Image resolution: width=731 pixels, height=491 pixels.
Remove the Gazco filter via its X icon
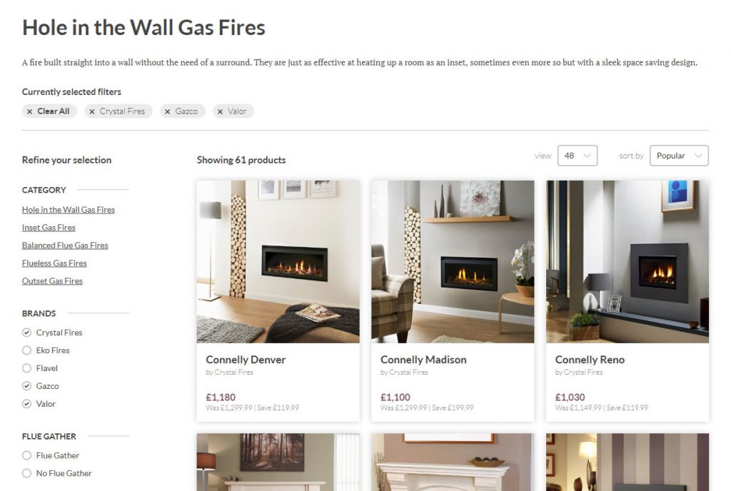pos(167,112)
